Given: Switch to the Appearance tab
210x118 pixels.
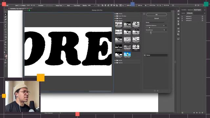Looking at the screenshot, I should point(190,10).
